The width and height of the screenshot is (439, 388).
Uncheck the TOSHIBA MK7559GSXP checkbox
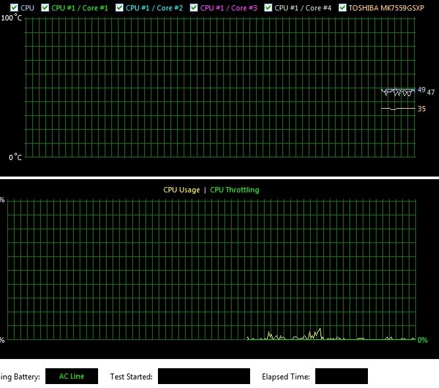(x=342, y=8)
